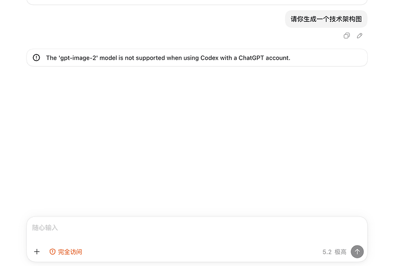Click the words ChatGPT account in the error

click(264, 58)
